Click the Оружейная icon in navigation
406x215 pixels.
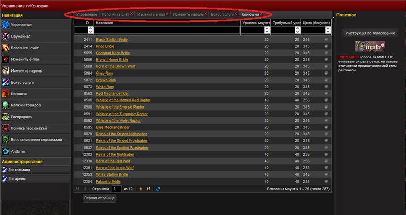[x=6, y=36]
